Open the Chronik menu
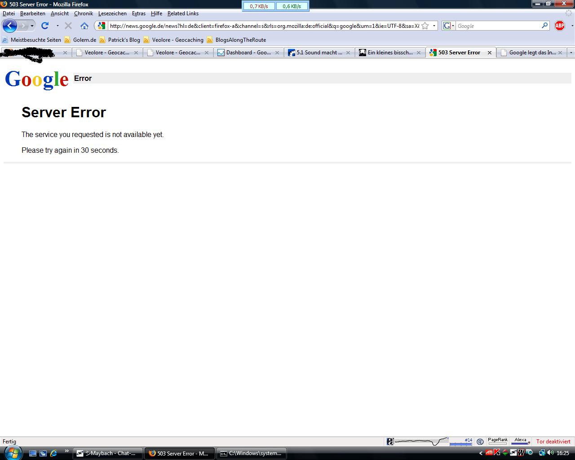575x460 pixels. pyautogui.click(x=84, y=13)
